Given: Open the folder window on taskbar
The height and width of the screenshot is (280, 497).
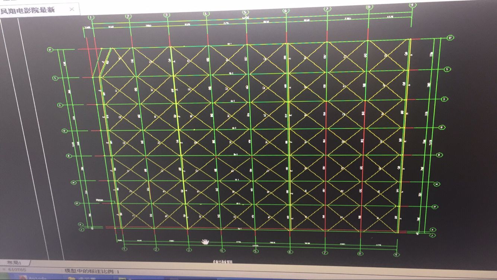Looking at the screenshot, I should point(88,278).
